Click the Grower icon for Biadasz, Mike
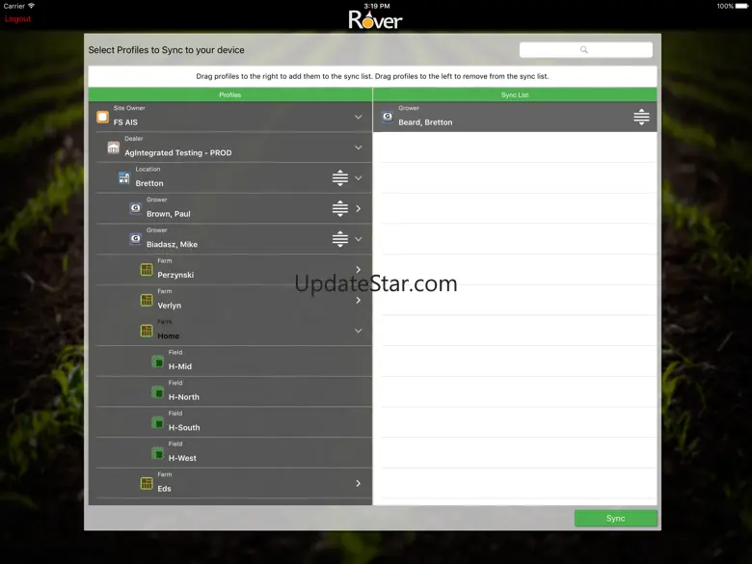Screen dimensions: 752x564 coord(136,239)
